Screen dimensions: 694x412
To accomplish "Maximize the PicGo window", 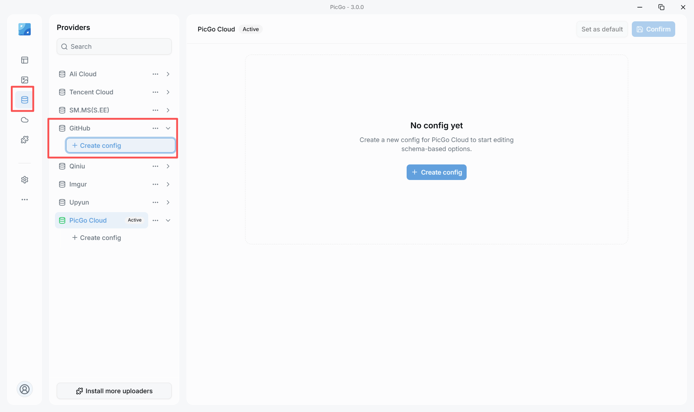I will [661, 7].
